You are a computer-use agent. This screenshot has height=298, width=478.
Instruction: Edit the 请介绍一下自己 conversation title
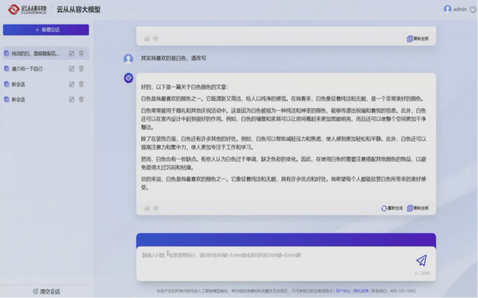72,69
